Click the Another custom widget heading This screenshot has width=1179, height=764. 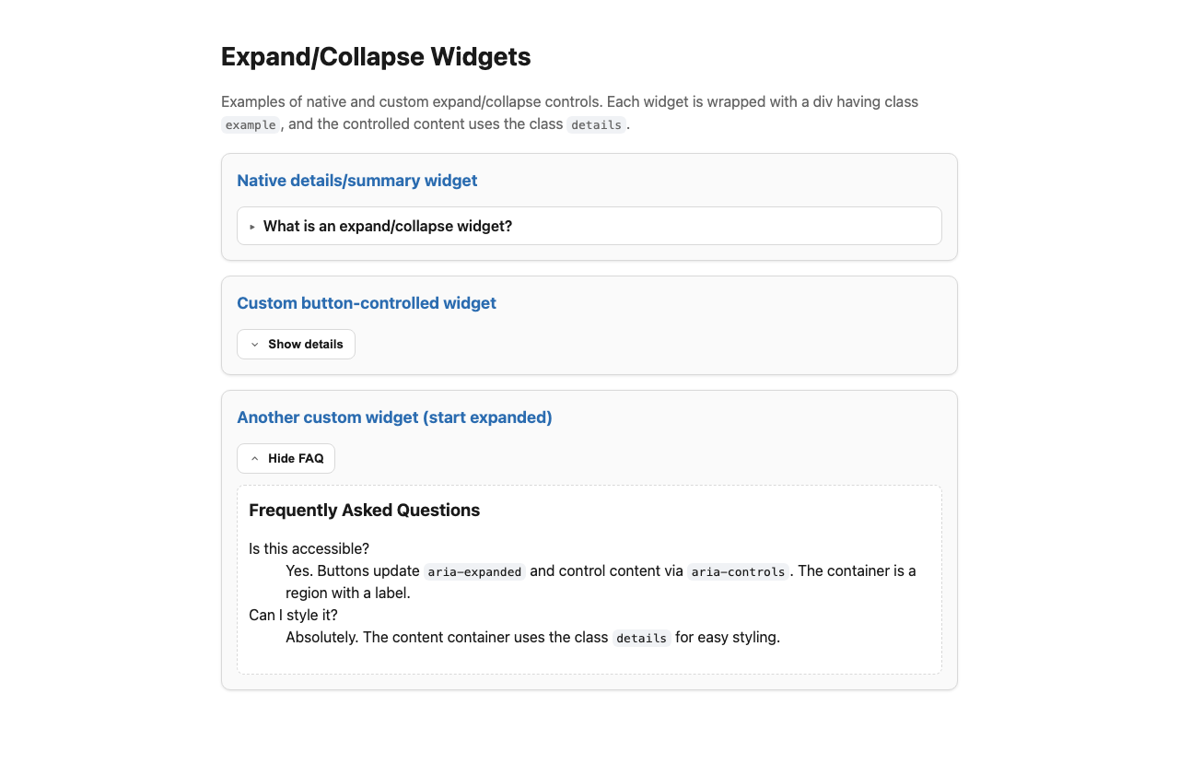(x=394, y=417)
